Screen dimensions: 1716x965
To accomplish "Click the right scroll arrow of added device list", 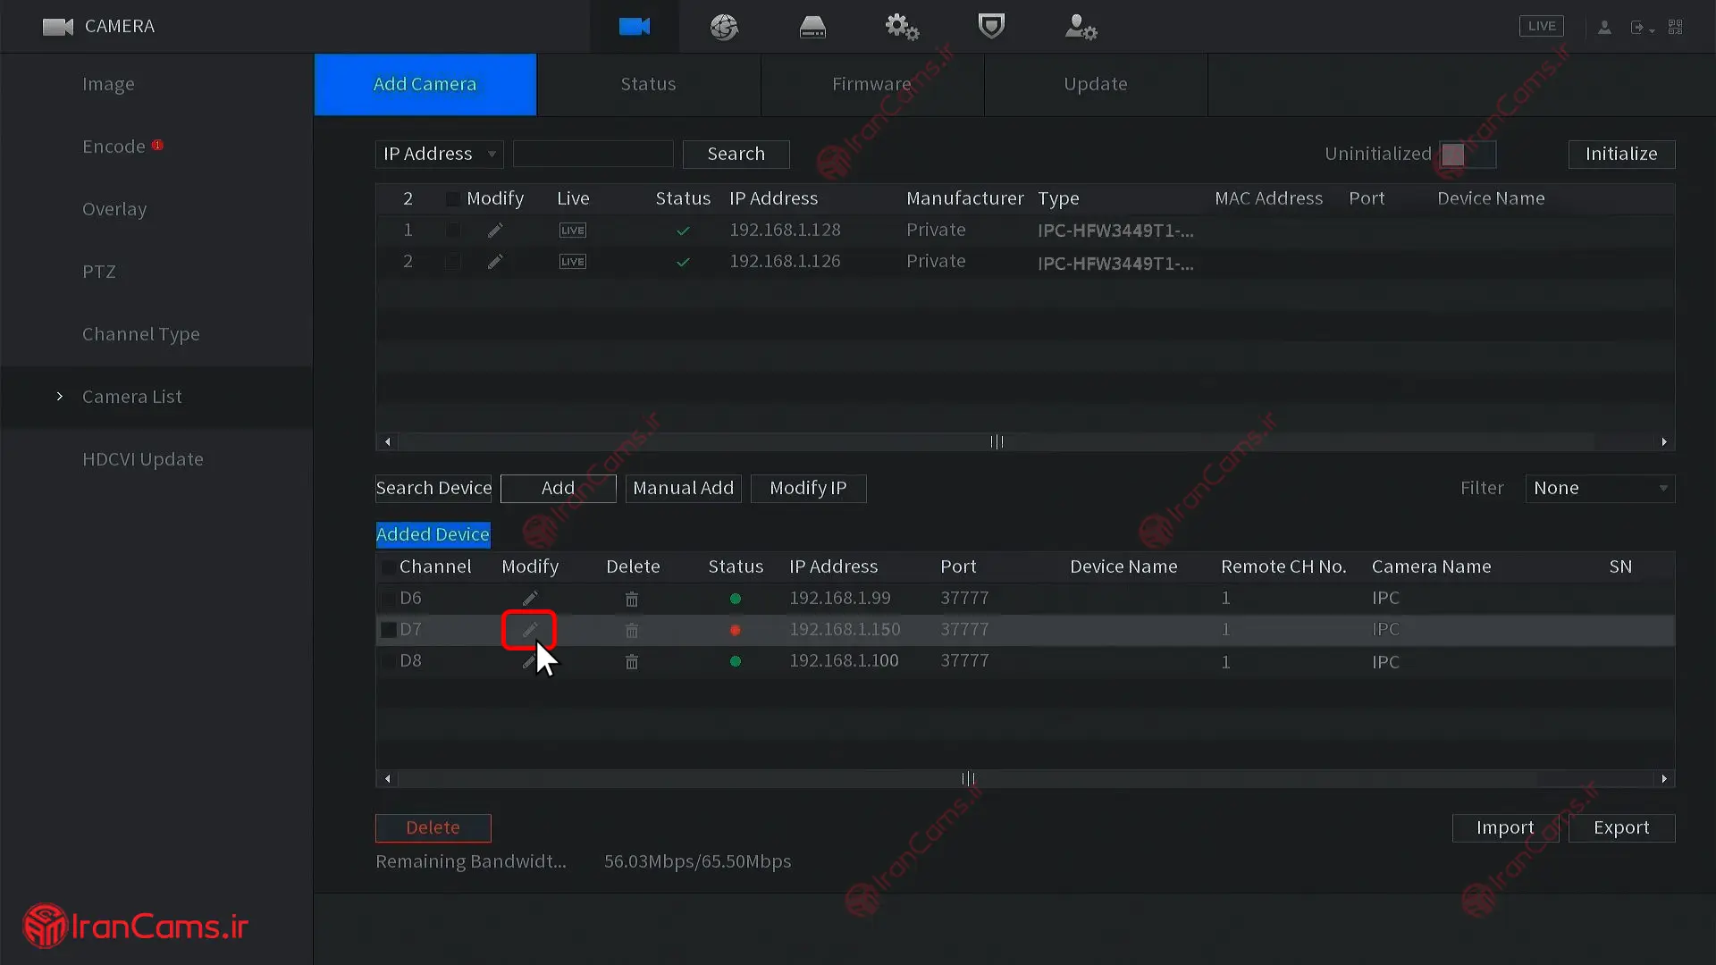I will (x=1663, y=778).
